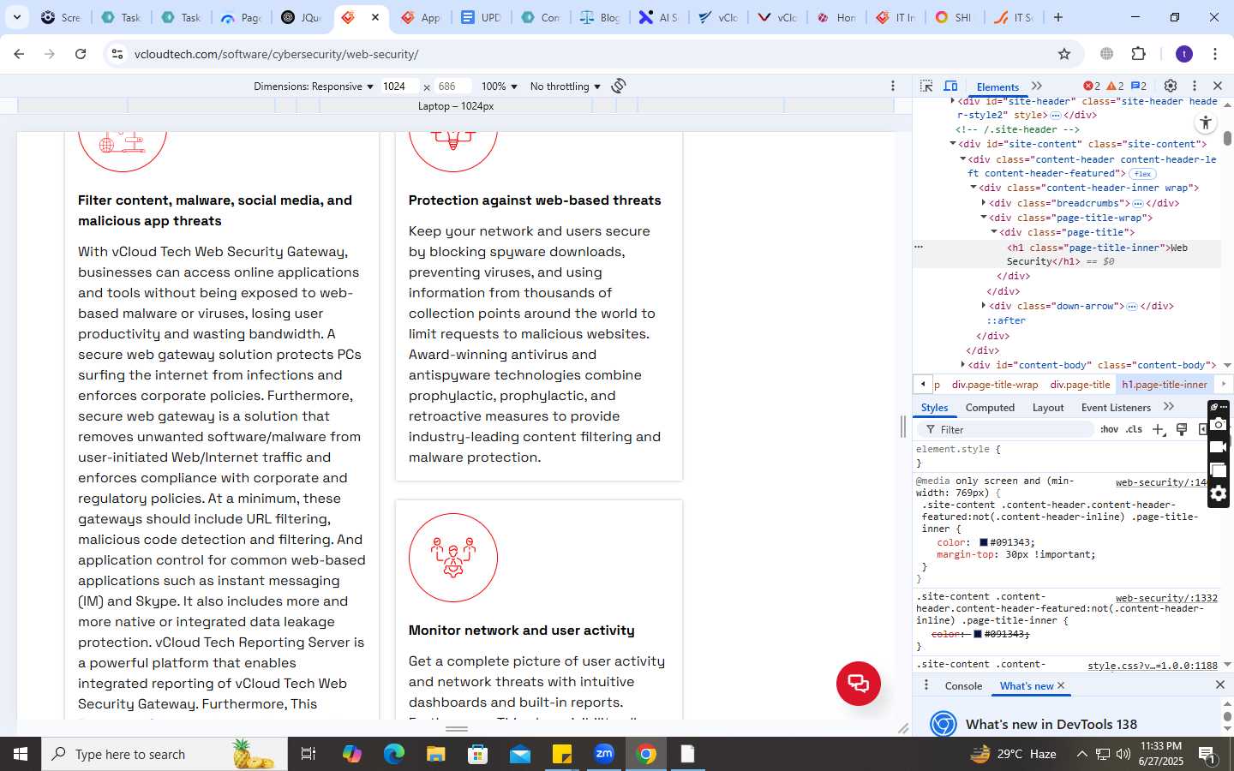1234x771 pixels.
Task: Open style.css?v=1.0.0:1188 source link
Action: [1153, 666]
